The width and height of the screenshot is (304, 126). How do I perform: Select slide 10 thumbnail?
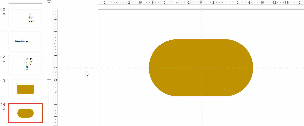[25, 17]
